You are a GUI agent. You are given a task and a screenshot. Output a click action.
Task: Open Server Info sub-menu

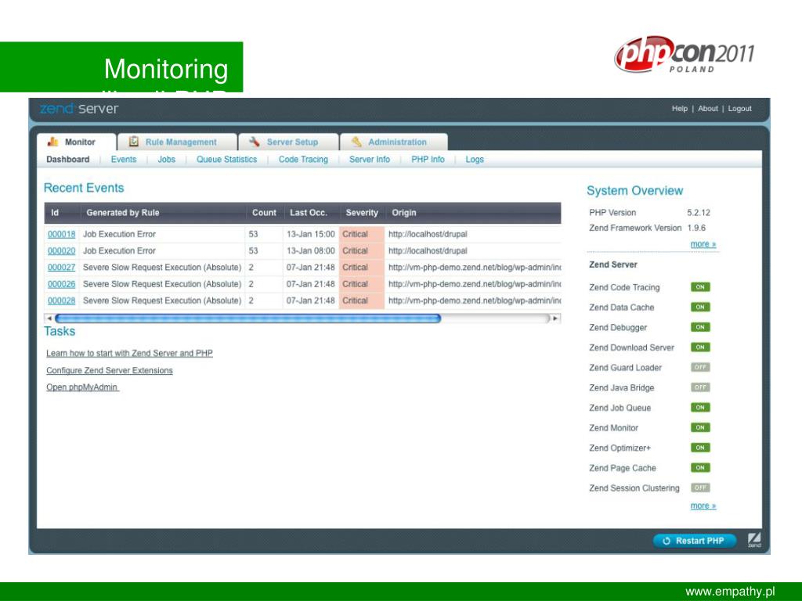click(x=370, y=160)
